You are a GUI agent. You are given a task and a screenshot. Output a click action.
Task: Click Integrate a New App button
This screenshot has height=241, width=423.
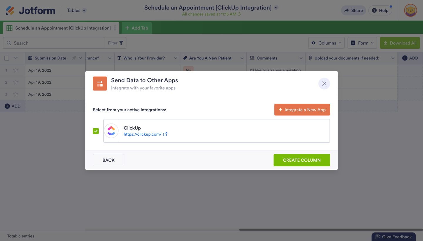(x=302, y=110)
